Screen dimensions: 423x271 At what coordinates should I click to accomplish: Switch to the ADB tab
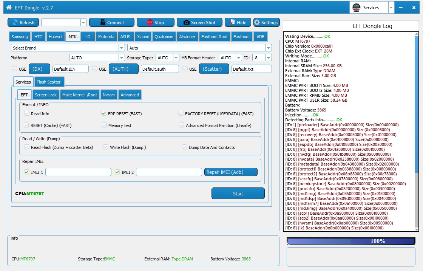click(x=260, y=37)
